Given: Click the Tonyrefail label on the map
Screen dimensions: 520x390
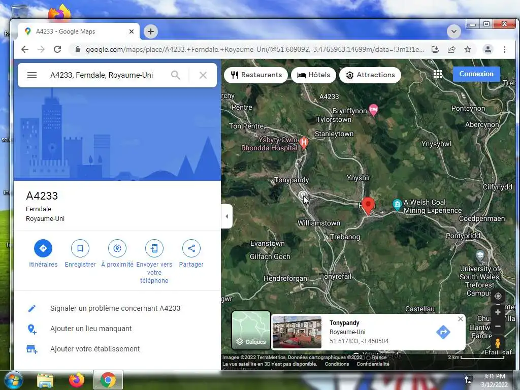Looking at the screenshot, I should point(335,276).
